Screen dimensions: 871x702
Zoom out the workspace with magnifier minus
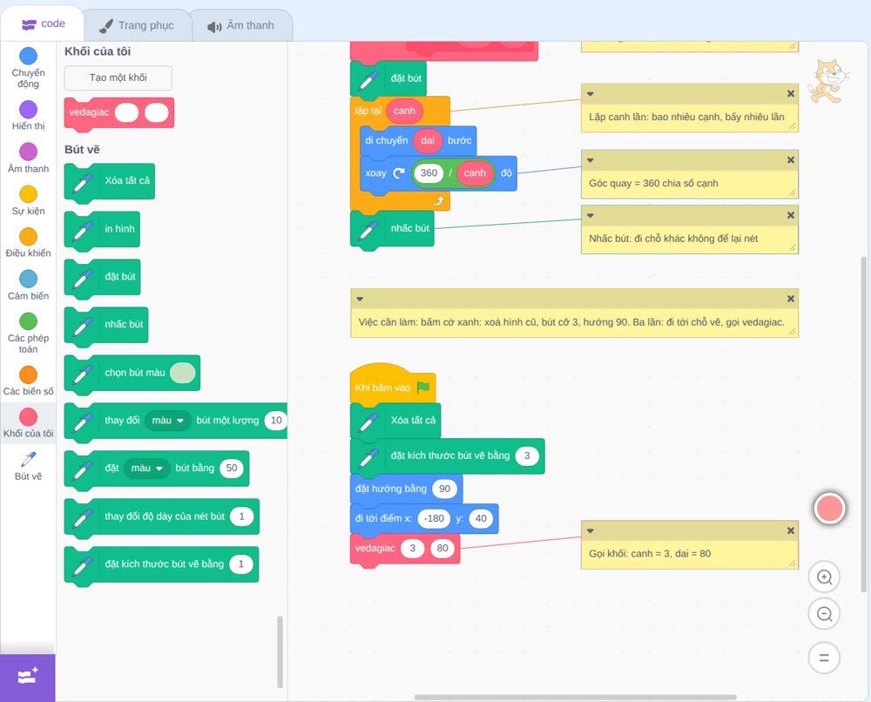coord(824,614)
